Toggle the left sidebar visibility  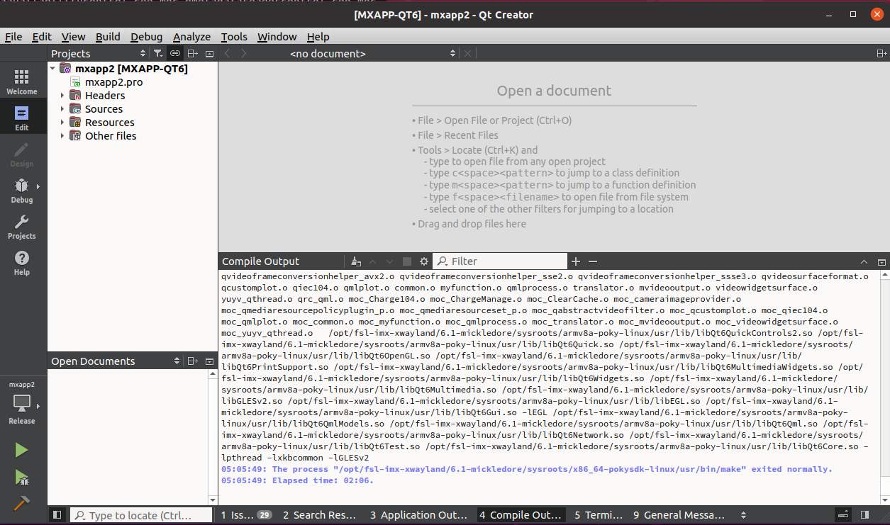(x=57, y=515)
